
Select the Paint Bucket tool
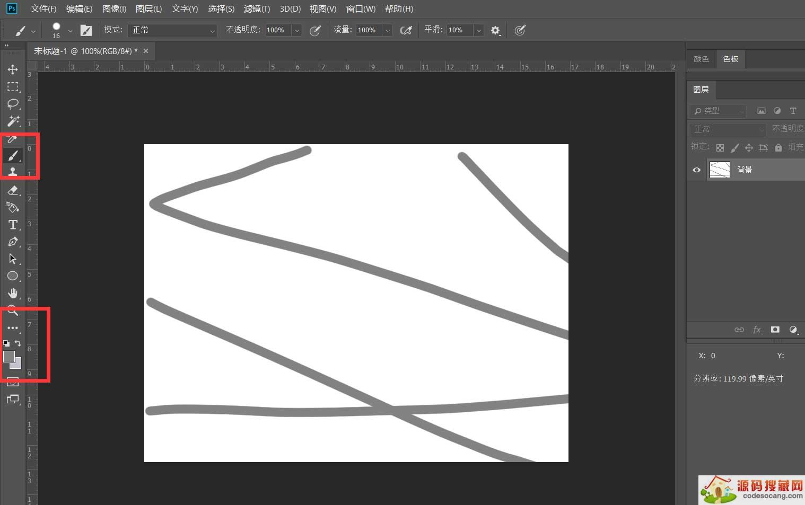[x=13, y=207]
